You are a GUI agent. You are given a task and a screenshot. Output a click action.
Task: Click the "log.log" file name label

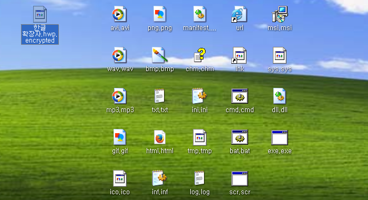pyautogui.click(x=200, y=192)
